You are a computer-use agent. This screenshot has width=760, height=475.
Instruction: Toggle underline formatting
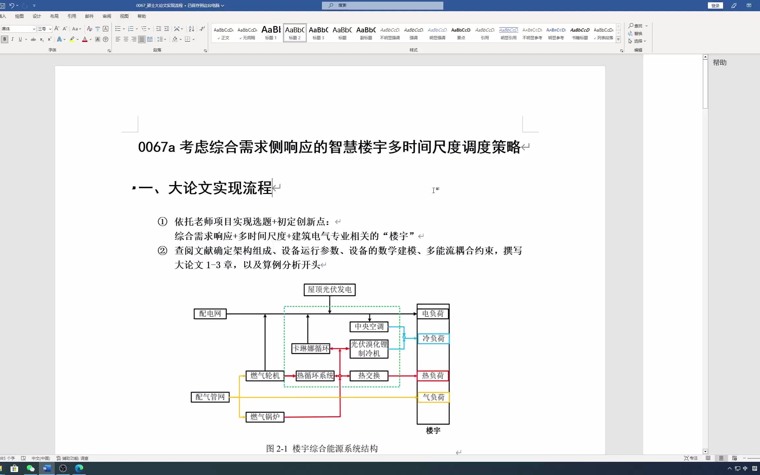[20, 39]
